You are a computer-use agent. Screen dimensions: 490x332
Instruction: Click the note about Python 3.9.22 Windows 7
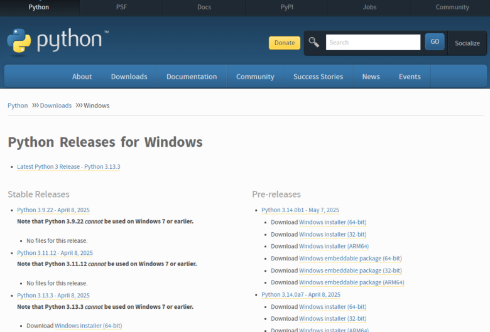106,222
